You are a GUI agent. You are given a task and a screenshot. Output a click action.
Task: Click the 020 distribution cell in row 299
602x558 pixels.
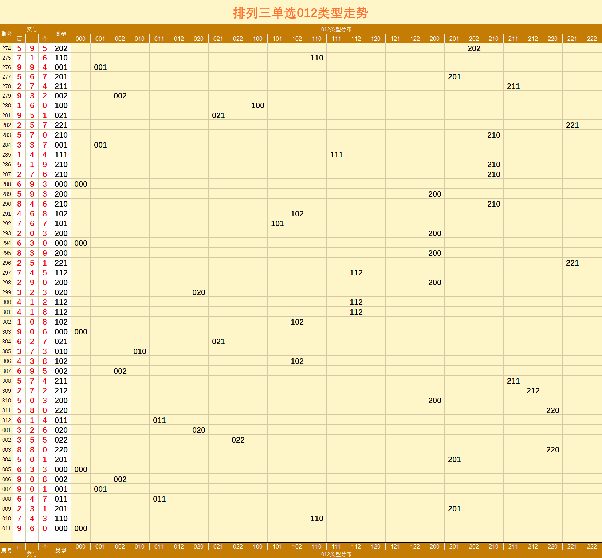click(x=198, y=292)
